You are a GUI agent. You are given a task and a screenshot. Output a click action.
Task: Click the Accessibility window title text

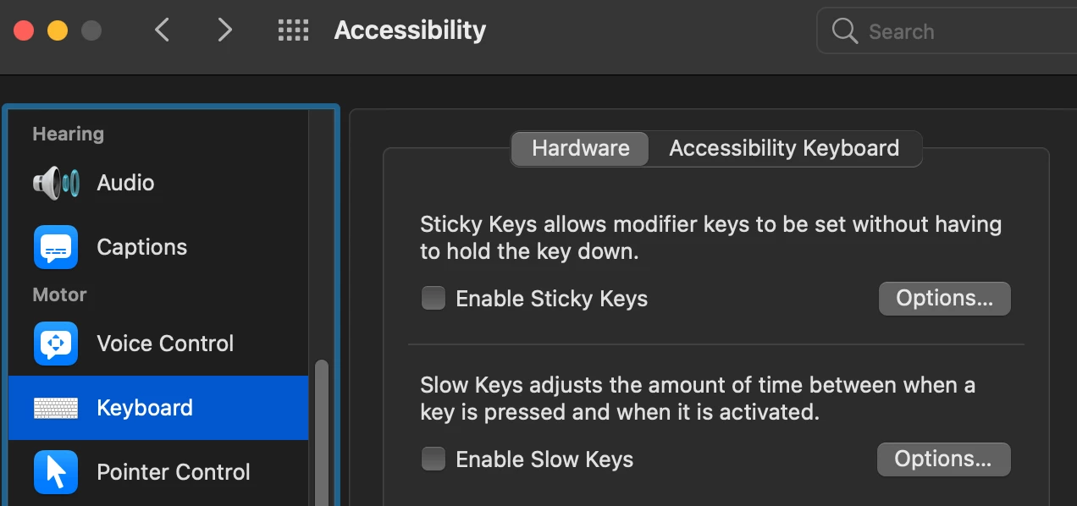pyautogui.click(x=410, y=30)
